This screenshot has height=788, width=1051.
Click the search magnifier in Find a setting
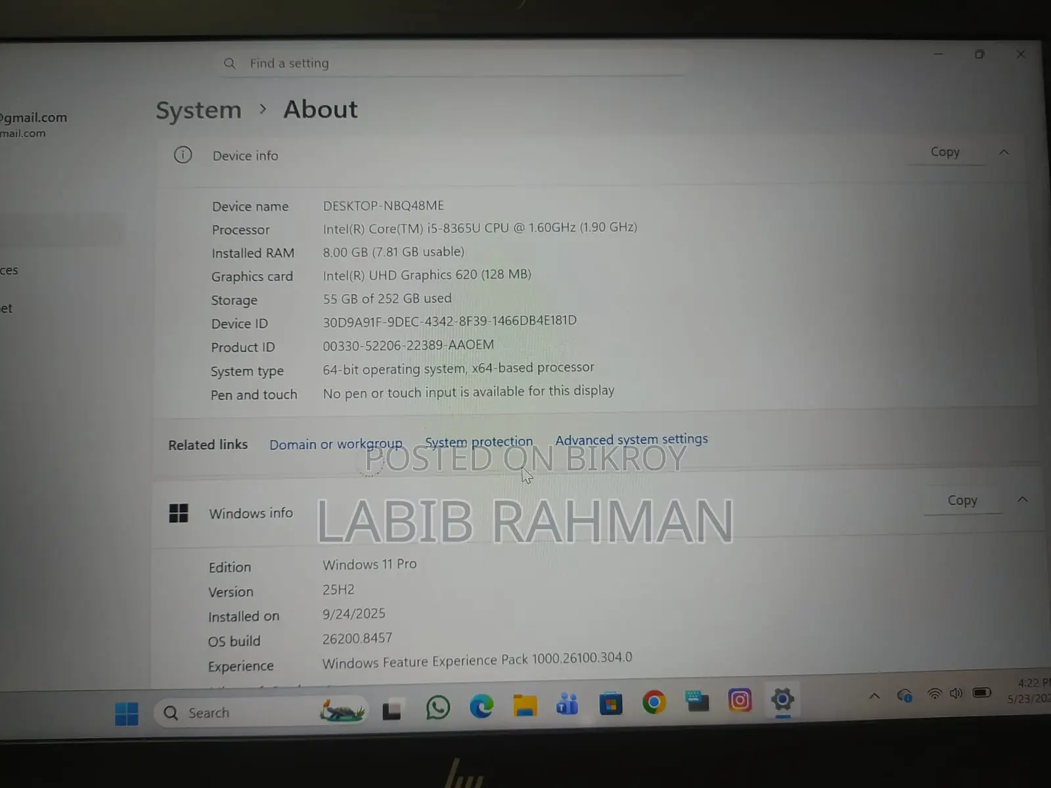(229, 64)
